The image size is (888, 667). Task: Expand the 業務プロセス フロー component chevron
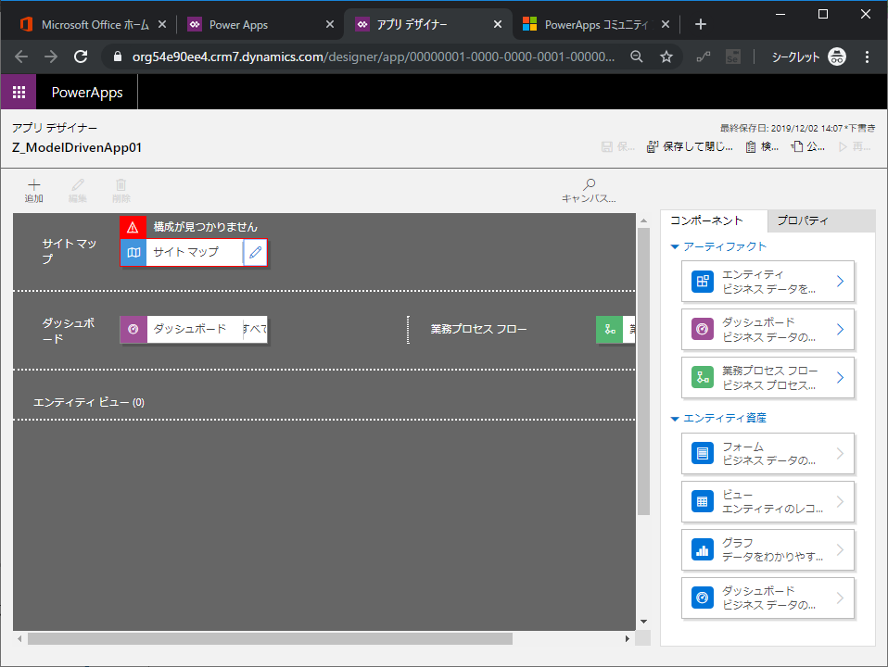click(x=841, y=378)
